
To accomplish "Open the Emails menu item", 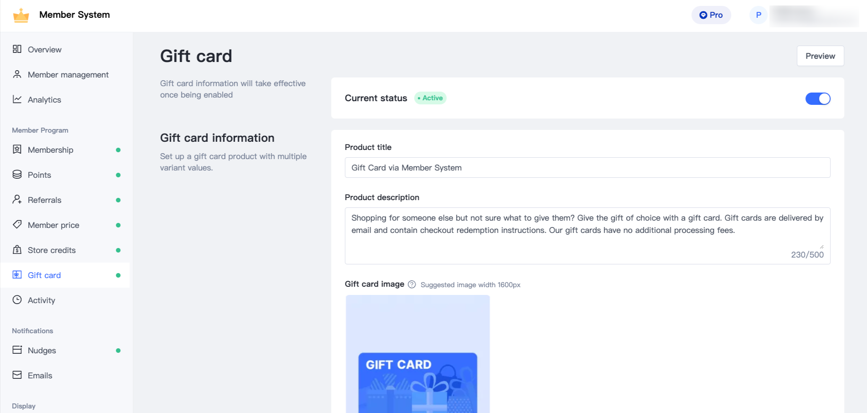I will pos(40,376).
